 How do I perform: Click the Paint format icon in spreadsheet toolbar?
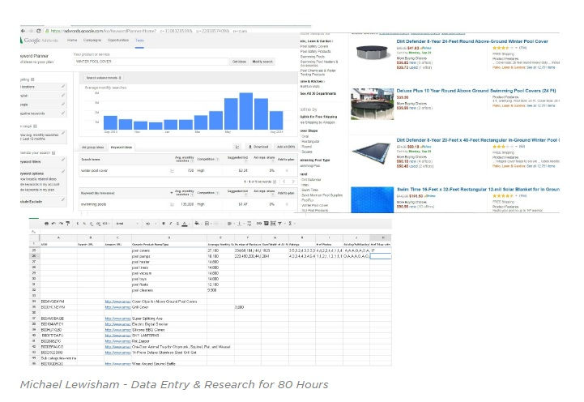coord(68,224)
